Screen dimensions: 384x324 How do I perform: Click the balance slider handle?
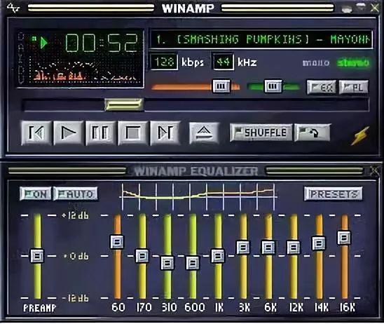pyautogui.click(x=273, y=86)
